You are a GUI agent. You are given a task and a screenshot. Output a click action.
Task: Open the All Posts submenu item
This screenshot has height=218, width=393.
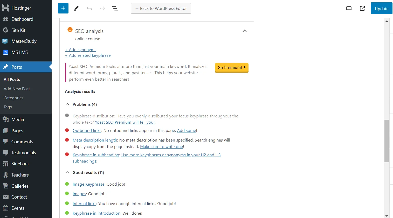coord(12,80)
